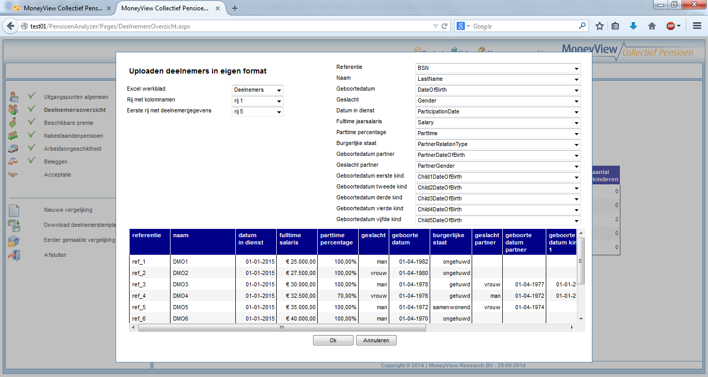Viewport: 708px width, 377px height.
Task: Click the Eerder gemaakte vergelijkingen icon
Action: click(14, 240)
